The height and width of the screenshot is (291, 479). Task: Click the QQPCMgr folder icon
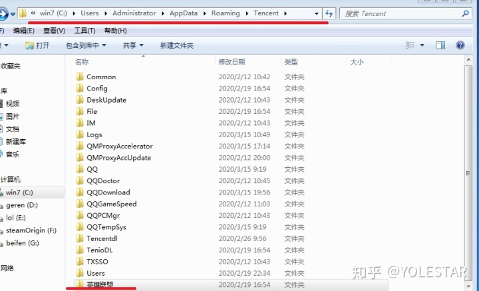point(80,215)
